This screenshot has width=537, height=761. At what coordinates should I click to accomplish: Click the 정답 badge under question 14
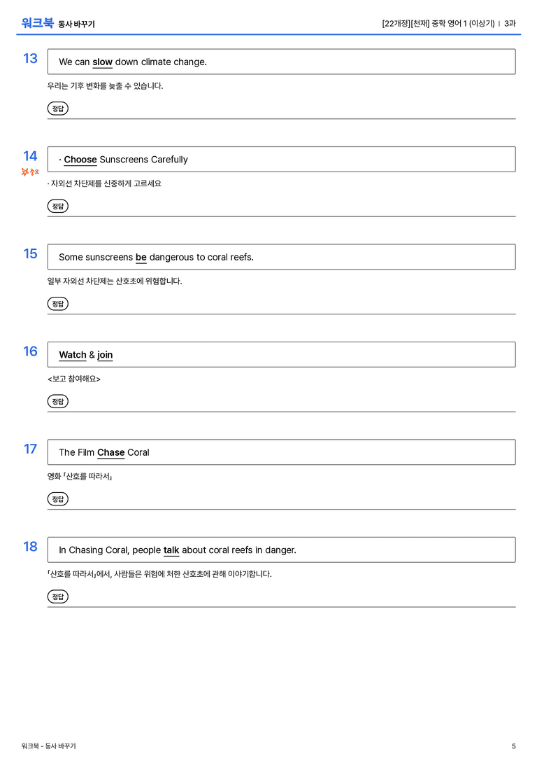57,206
